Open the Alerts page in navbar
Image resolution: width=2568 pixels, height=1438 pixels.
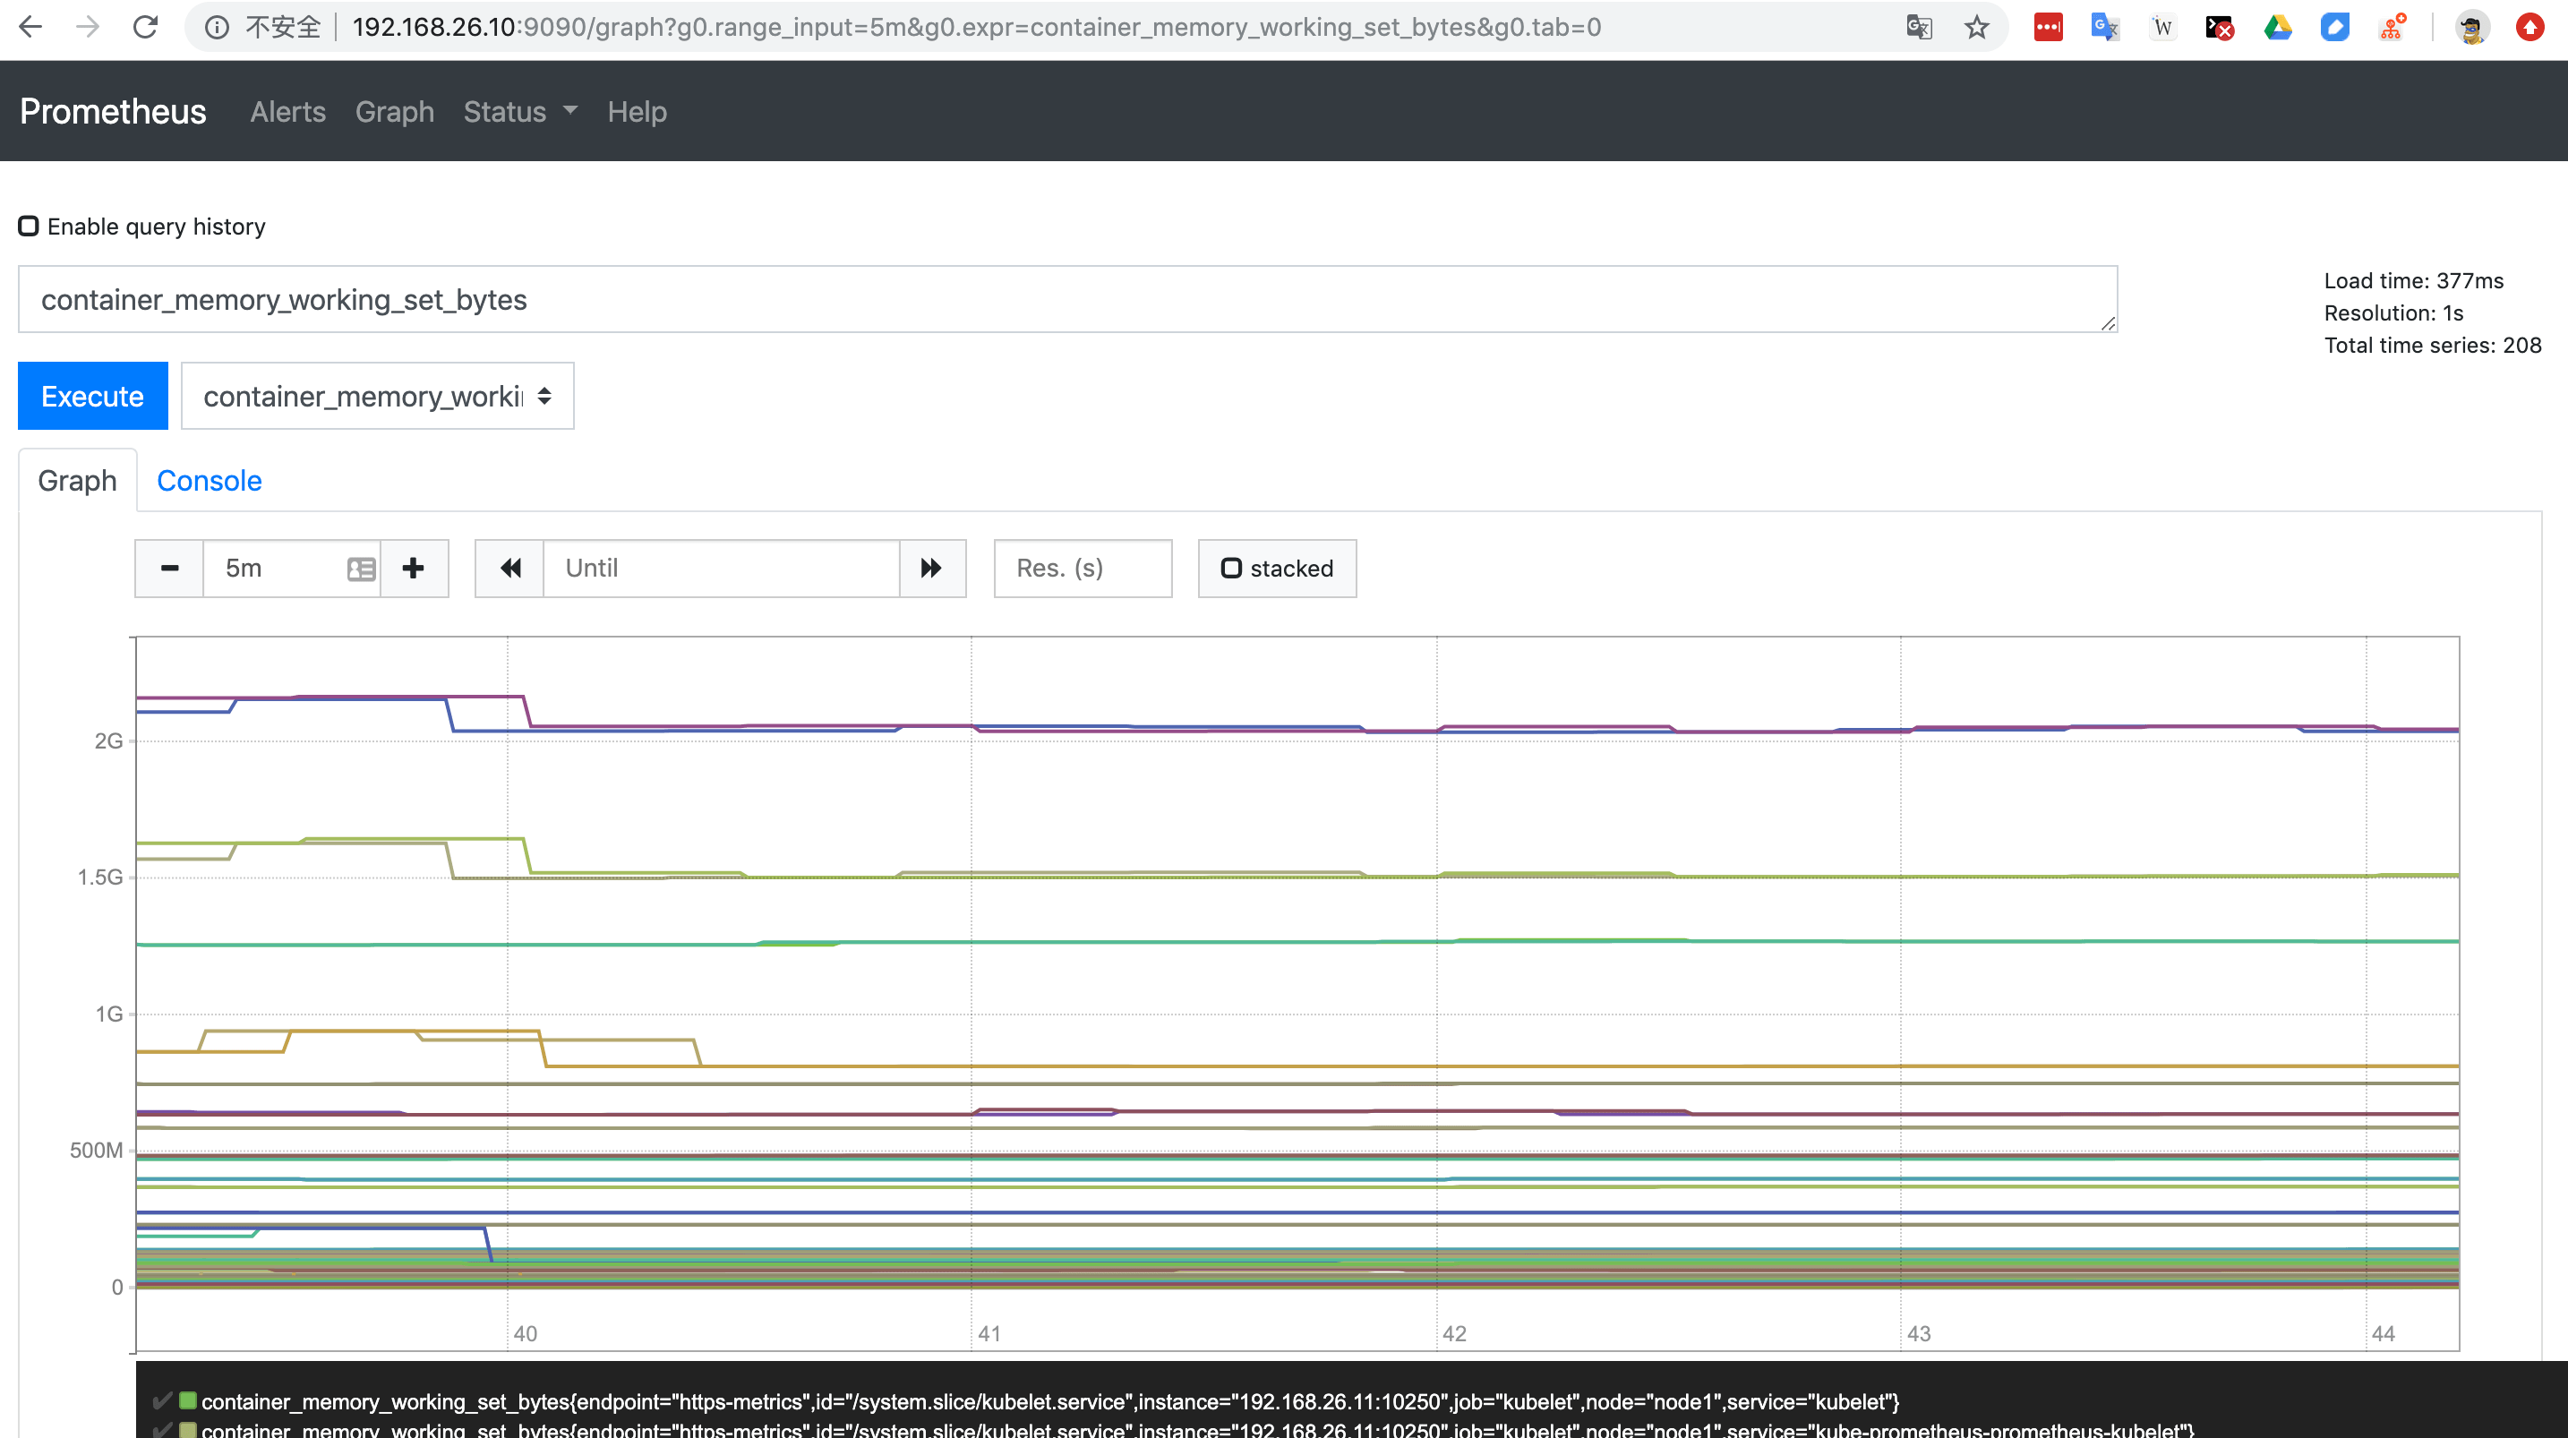point(287,112)
